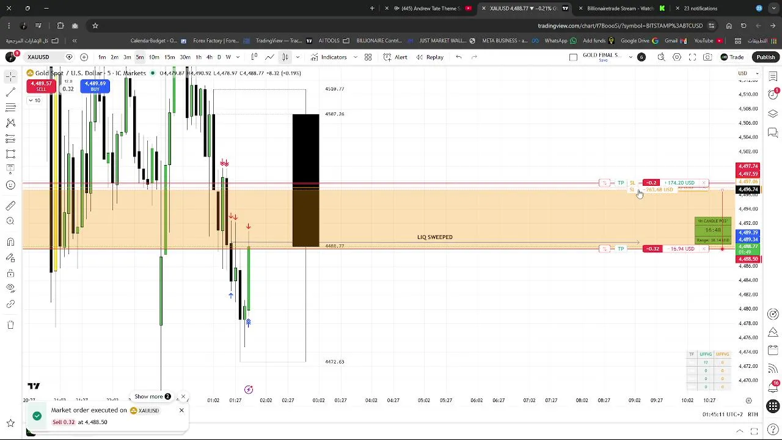Viewport: 782px width, 440px height.
Task: Click the blue BUY 4,489.69 button
Action: [x=95, y=86]
